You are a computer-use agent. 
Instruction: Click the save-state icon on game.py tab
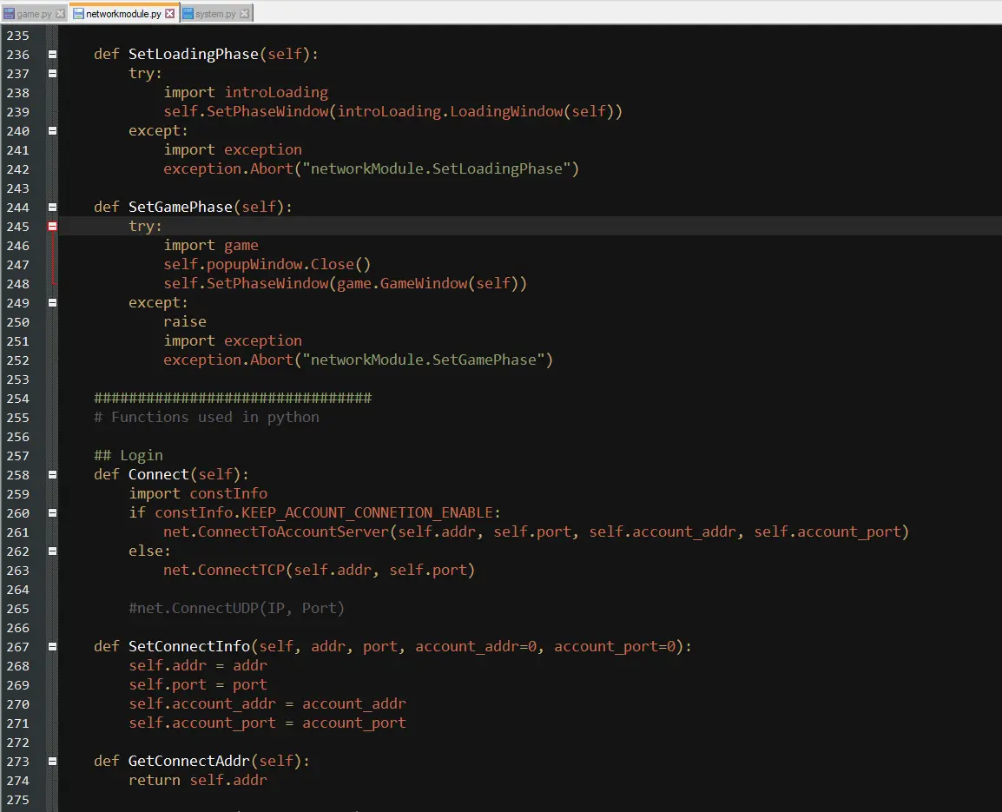coord(10,14)
